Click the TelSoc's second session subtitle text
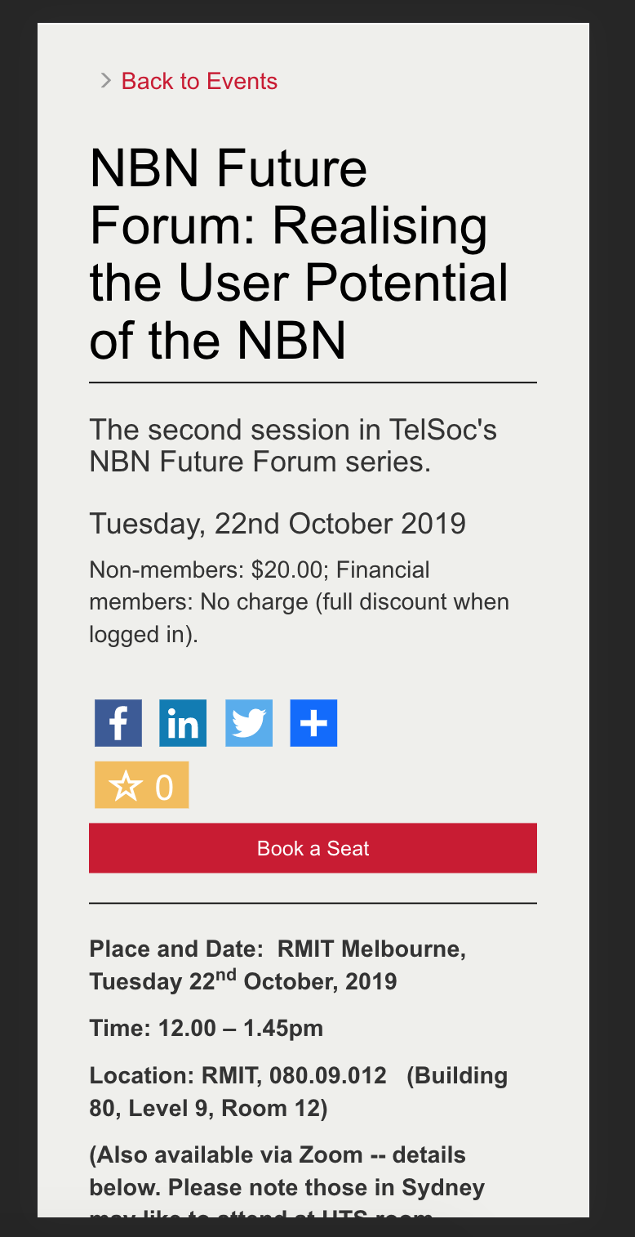The width and height of the screenshot is (635, 1237). coord(293,445)
